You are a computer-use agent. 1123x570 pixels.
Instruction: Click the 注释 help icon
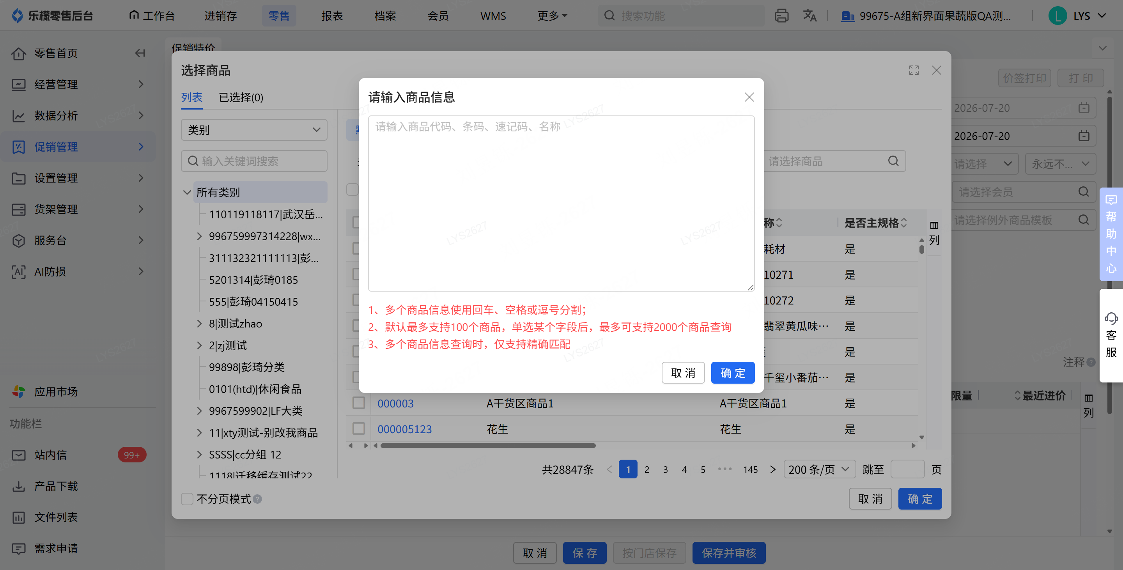click(x=1091, y=362)
